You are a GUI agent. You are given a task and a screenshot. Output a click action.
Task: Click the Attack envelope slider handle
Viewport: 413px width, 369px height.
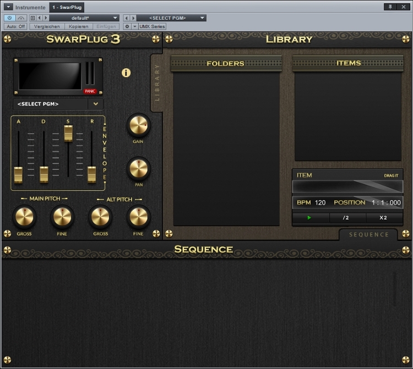click(18, 175)
